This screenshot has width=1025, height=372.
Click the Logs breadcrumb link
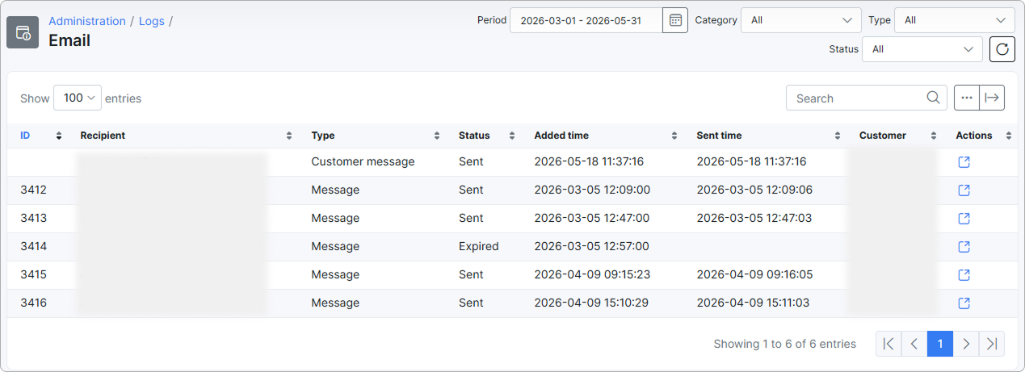point(152,21)
